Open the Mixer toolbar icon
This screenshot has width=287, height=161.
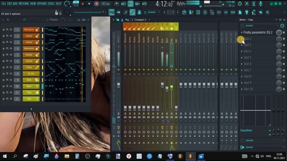click(x=205, y=12)
